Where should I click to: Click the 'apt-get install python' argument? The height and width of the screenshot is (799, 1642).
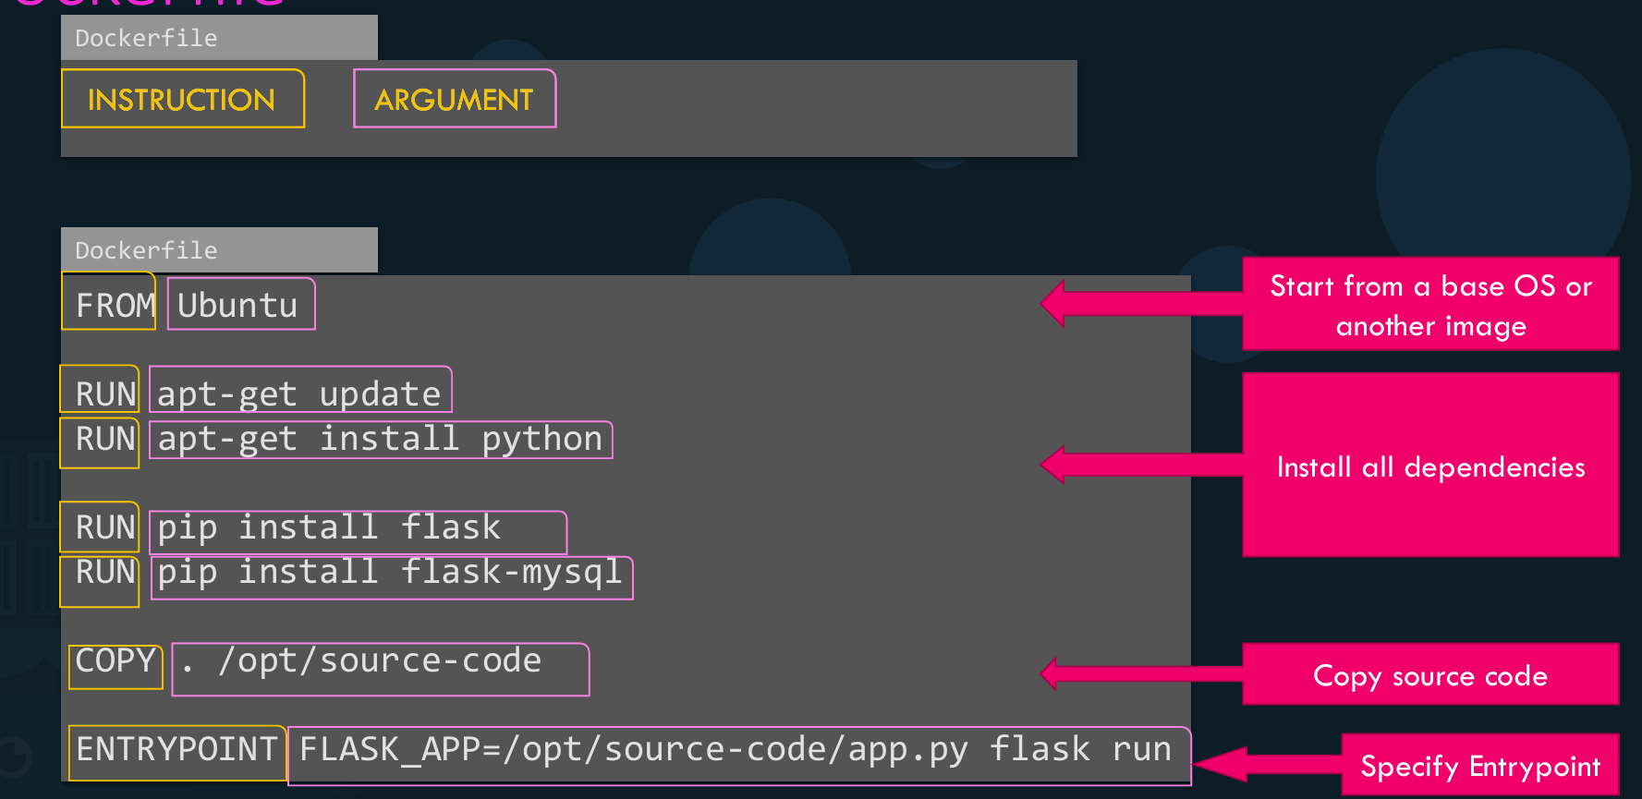pyautogui.click(x=380, y=439)
